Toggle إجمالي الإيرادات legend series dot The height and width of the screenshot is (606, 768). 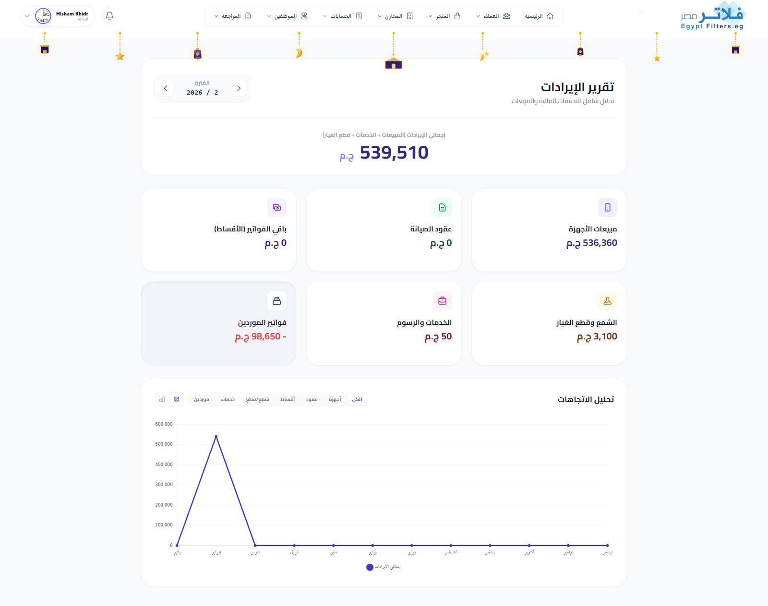click(x=370, y=567)
